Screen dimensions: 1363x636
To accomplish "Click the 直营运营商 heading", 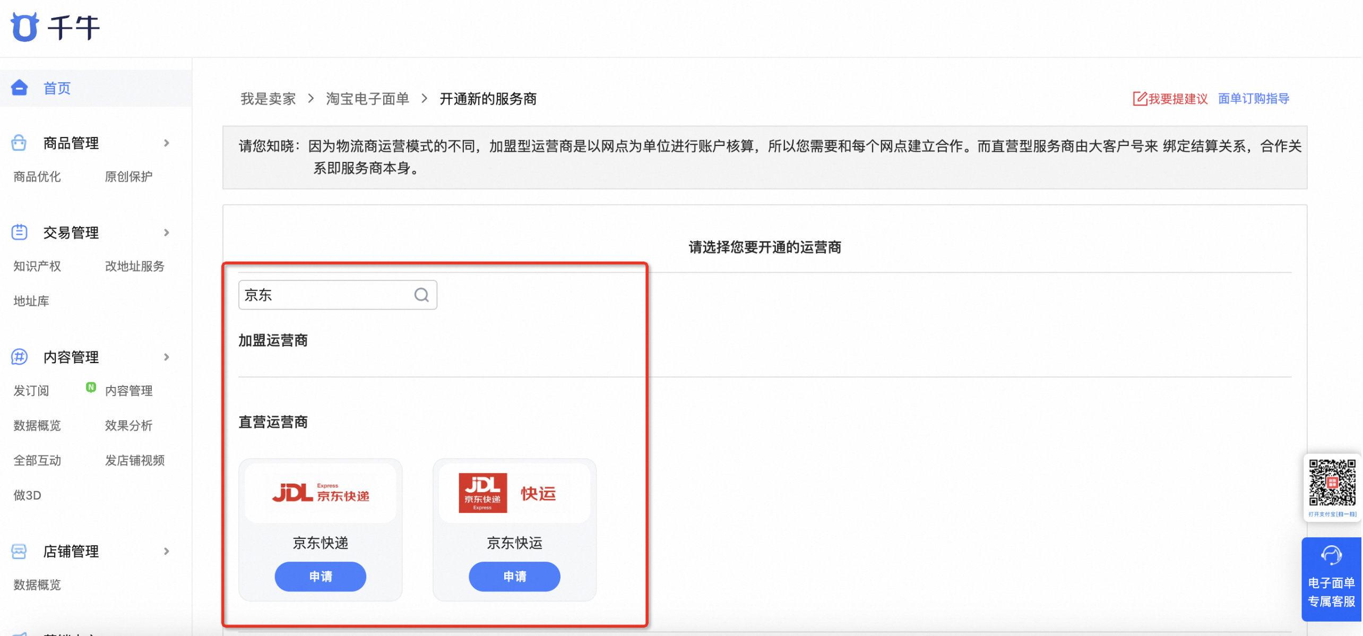I will pyautogui.click(x=273, y=423).
